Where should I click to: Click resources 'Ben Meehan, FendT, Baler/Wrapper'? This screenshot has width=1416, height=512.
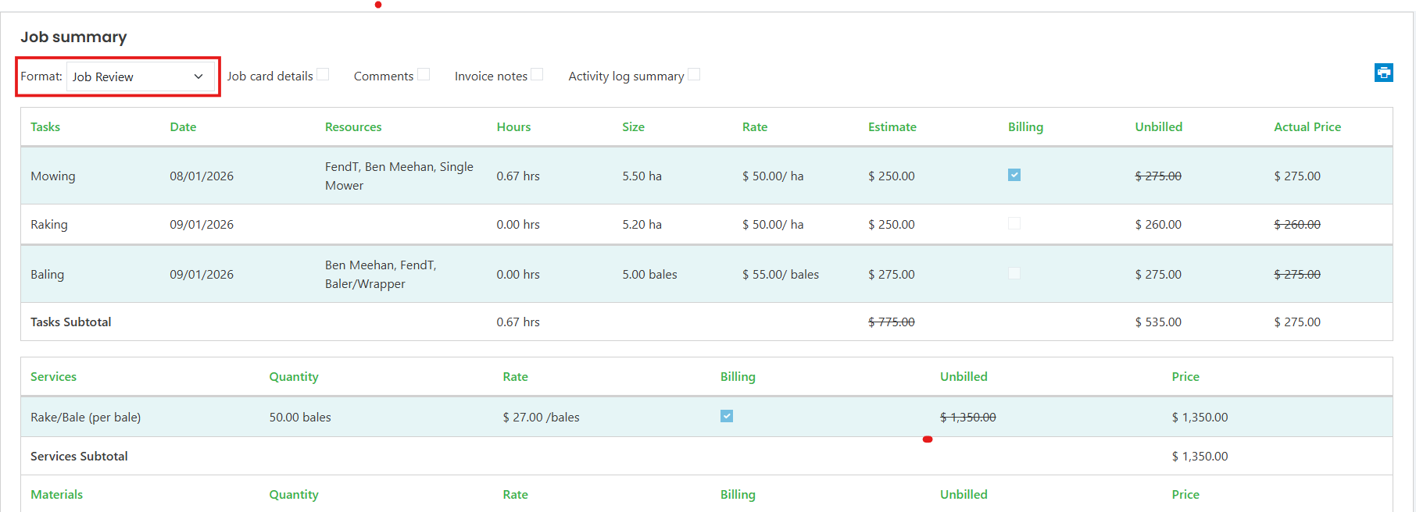[381, 274]
